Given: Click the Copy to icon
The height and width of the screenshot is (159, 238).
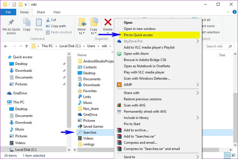Looking at the screenshot, I should [x=94, y=22].
